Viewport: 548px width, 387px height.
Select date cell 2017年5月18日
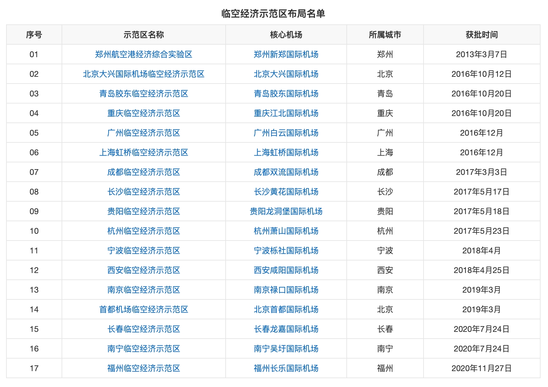click(x=482, y=211)
